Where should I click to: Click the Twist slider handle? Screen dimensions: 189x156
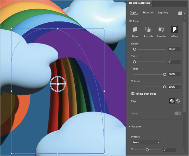tap(134, 62)
